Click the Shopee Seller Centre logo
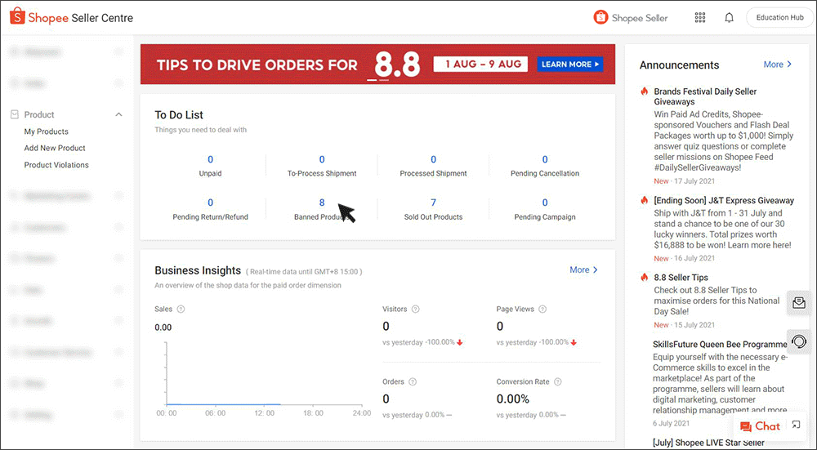Viewport: 817px width, 450px height. tap(72, 18)
